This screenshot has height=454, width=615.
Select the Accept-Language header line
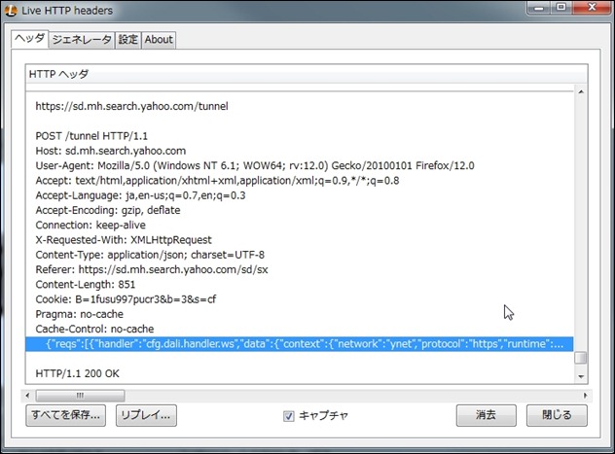click(x=140, y=195)
